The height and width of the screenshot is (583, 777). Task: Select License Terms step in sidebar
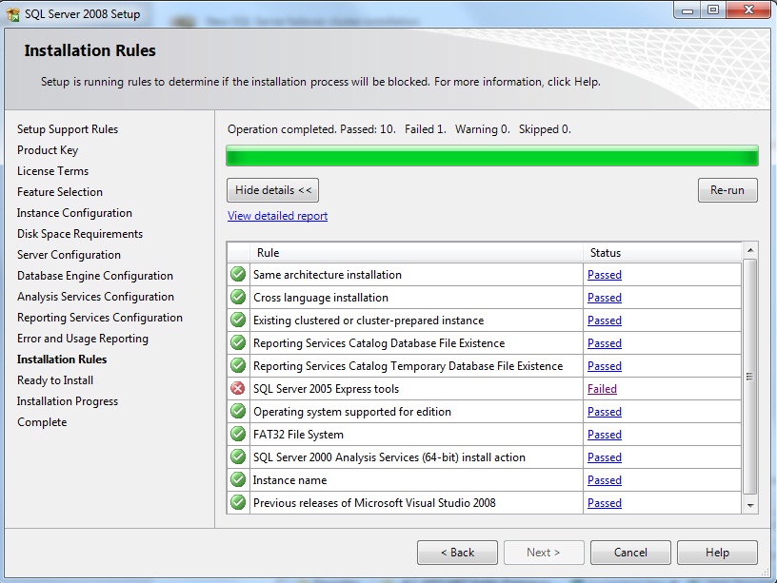pyautogui.click(x=52, y=171)
